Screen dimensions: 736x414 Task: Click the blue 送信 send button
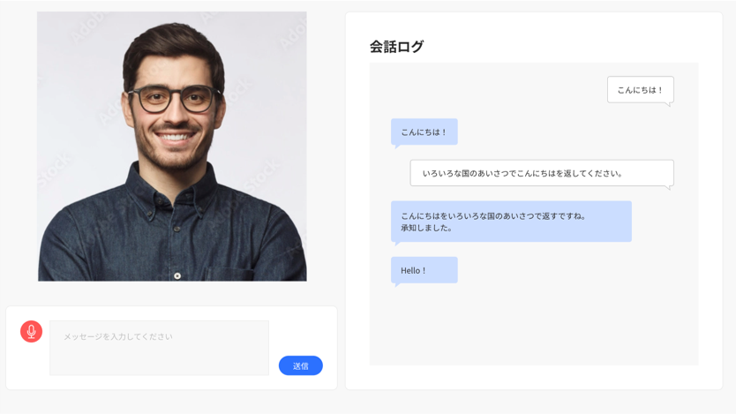click(300, 365)
